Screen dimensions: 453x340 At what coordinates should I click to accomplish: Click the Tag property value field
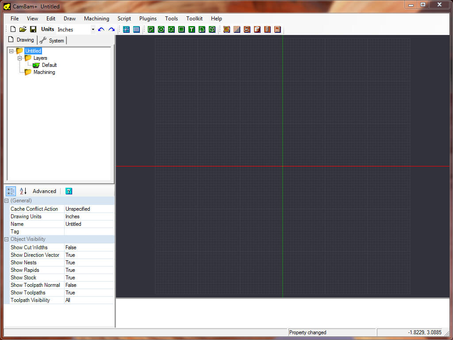coord(88,232)
